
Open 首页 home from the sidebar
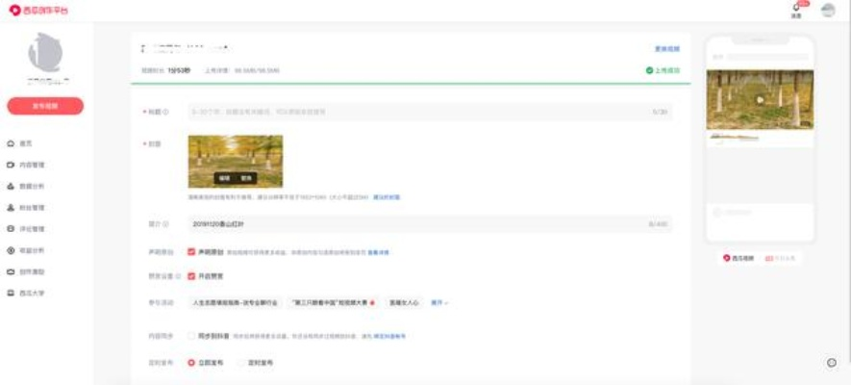coord(25,143)
